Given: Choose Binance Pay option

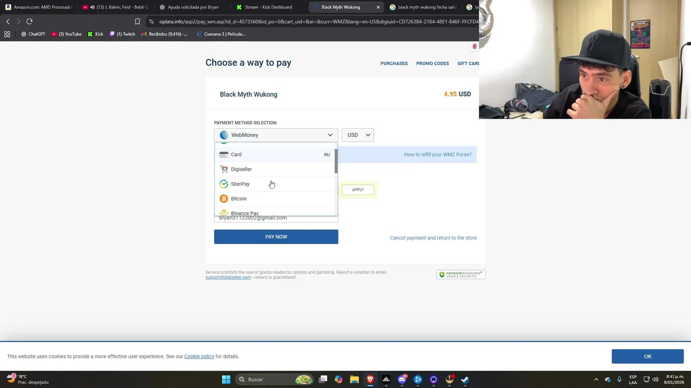Looking at the screenshot, I should (x=275, y=212).
